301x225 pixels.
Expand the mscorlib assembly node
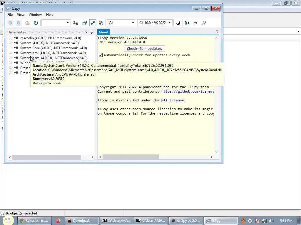(x=10, y=38)
